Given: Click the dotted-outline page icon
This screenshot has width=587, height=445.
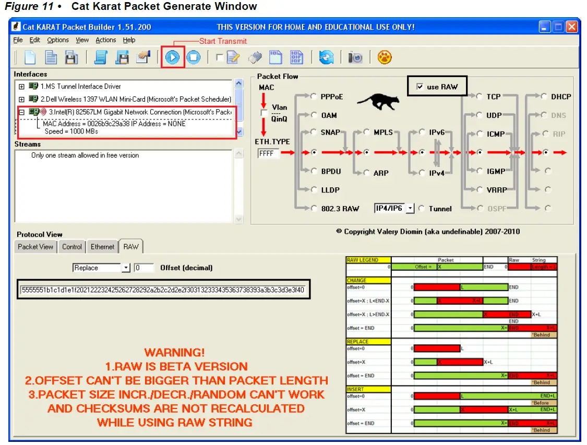Looking at the screenshot, I should pos(275,57).
